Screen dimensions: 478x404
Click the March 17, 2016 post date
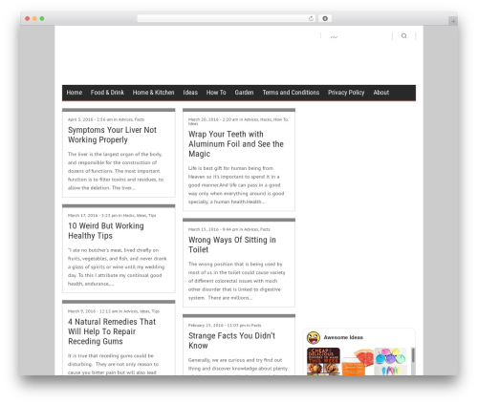click(x=83, y=216)
